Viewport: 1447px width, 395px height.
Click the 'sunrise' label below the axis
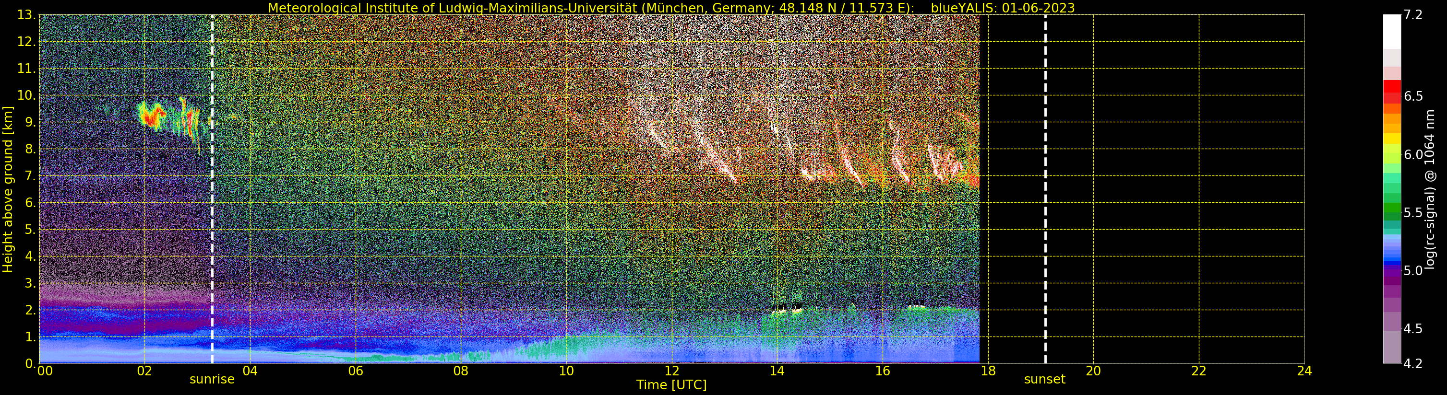[x=212, y=379]
